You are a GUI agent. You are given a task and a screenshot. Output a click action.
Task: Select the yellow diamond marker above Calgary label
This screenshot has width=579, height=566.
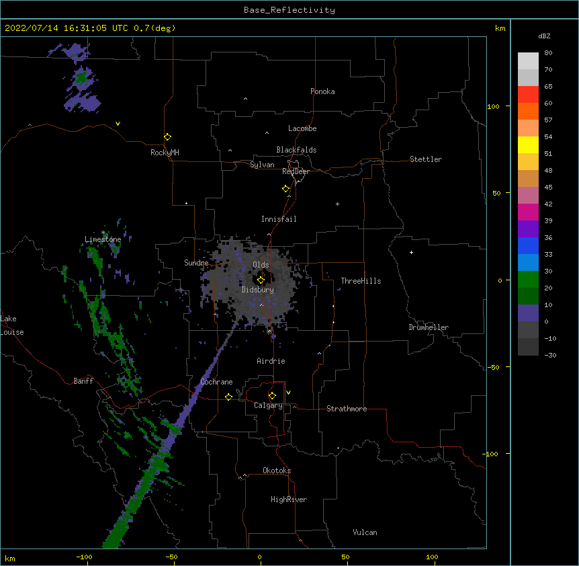pyautogui.click(x=272, y=396)
